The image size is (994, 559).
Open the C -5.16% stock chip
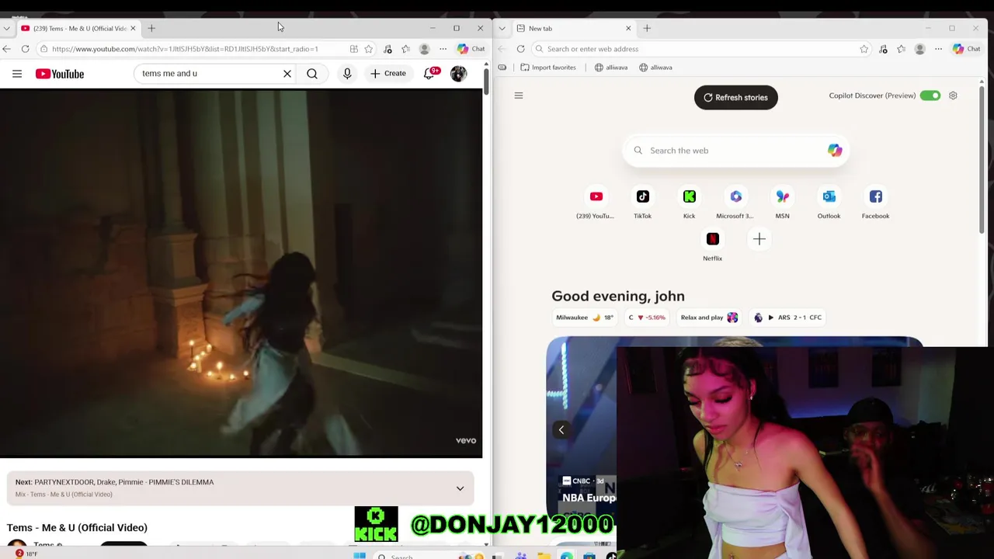pos(647,318)
